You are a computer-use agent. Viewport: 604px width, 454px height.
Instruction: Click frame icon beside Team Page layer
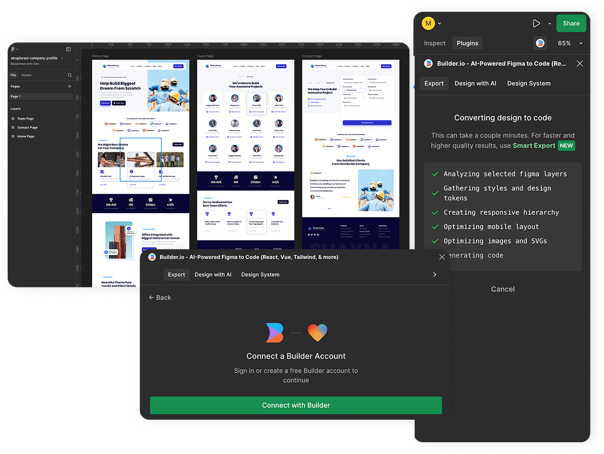[13, 119]
